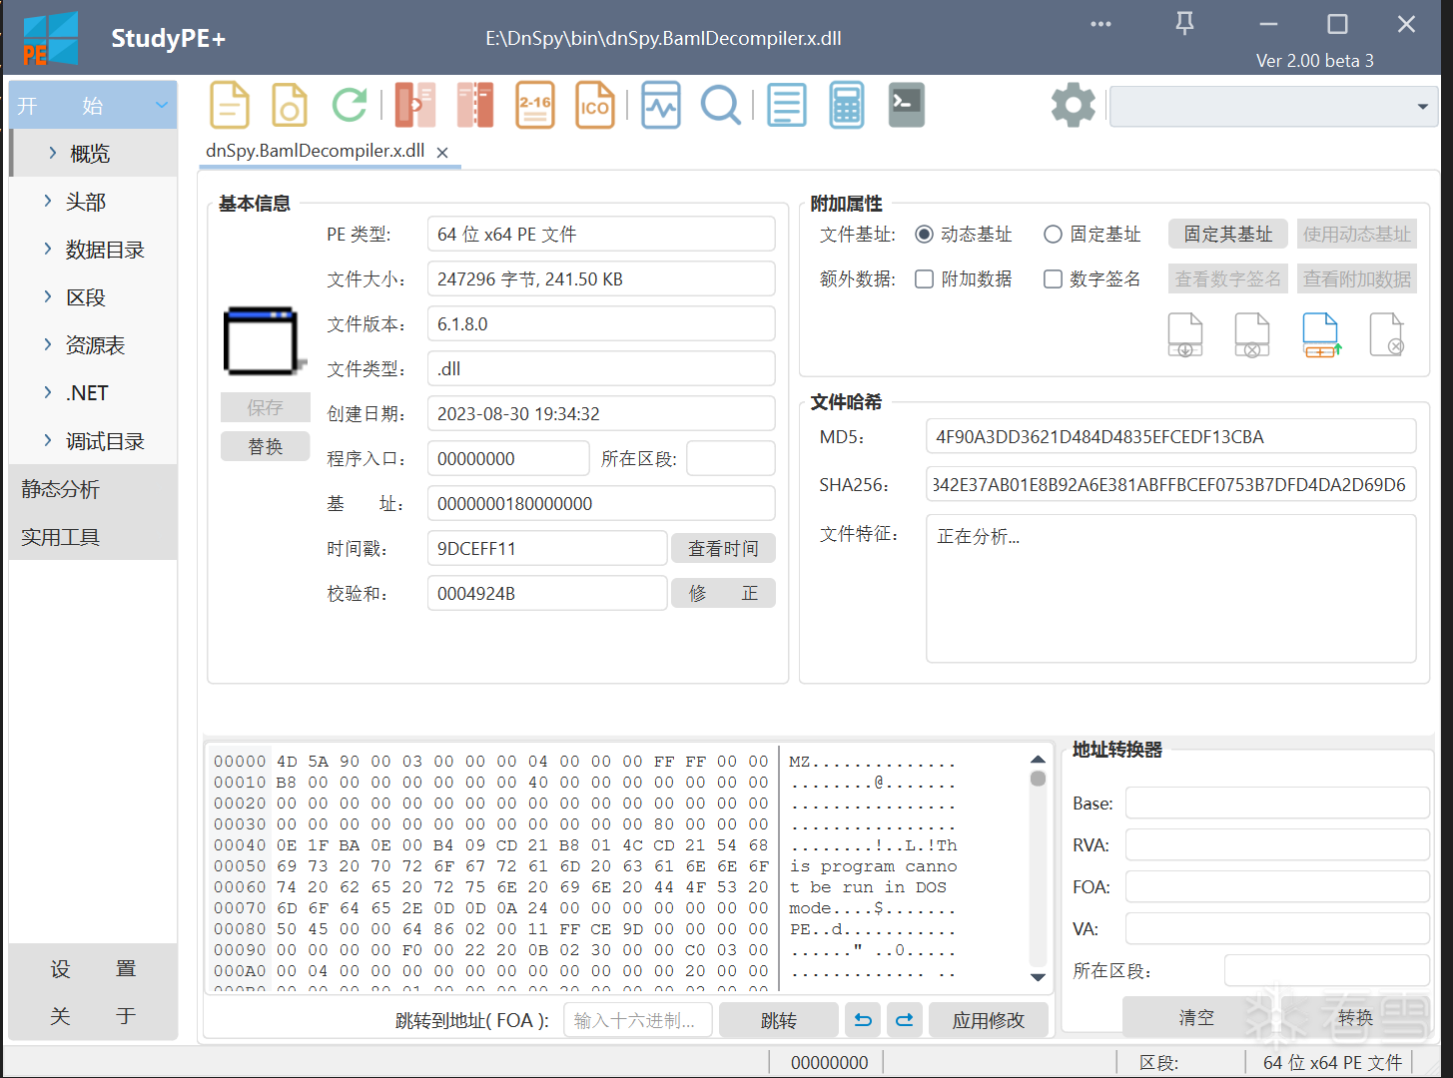This screenshot has height=1078, width=1453.
Task: Click the MD5 hash value field
Action: 1170,437
